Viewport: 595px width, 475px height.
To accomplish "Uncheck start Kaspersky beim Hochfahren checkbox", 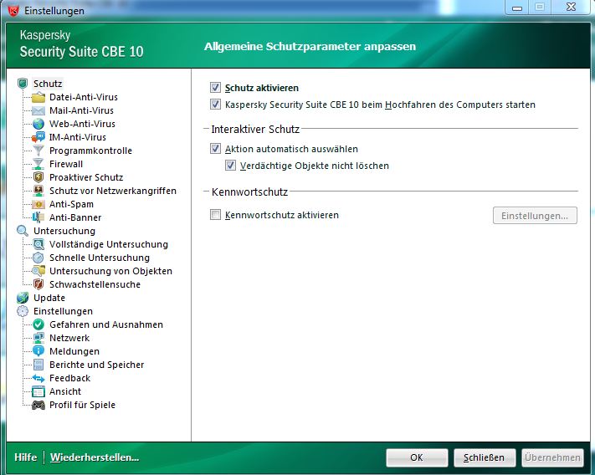I will [216, 105].
